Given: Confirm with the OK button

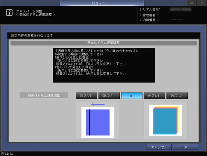Looking at the screenshot, I should tap(185, 147).
